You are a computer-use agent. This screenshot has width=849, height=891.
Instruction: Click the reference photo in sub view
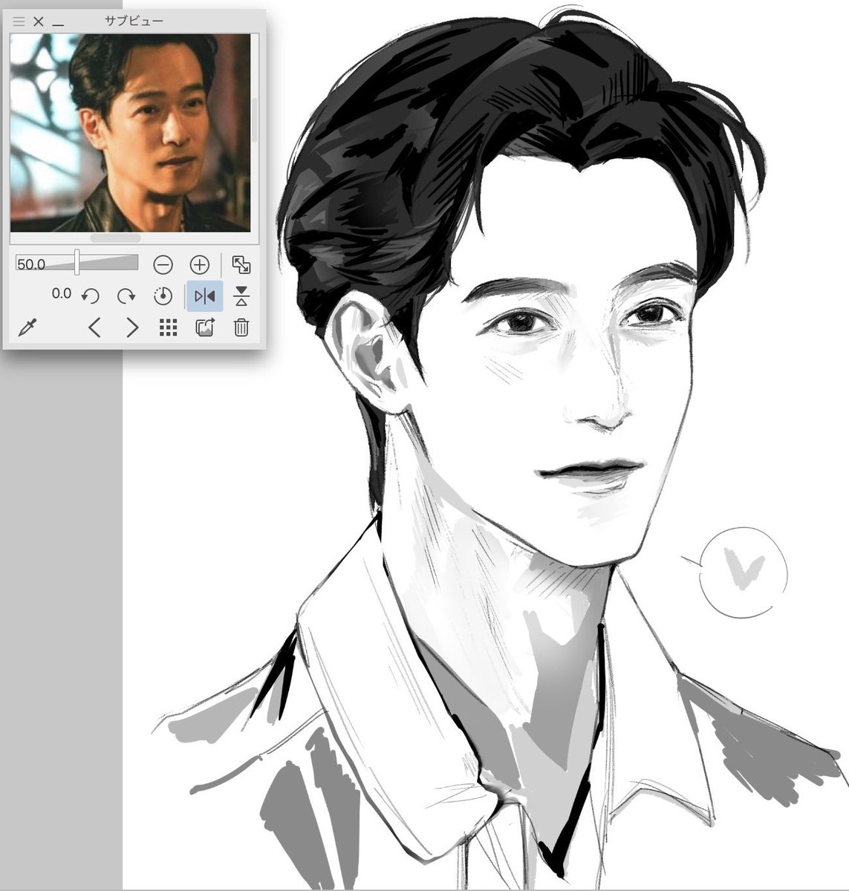(x=130, y=133)
